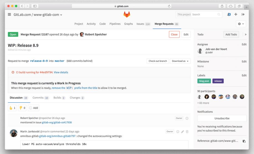This screenshot has width=254, height=154.
Task: Switch to the Commits tab
Action: pos(41,98)
